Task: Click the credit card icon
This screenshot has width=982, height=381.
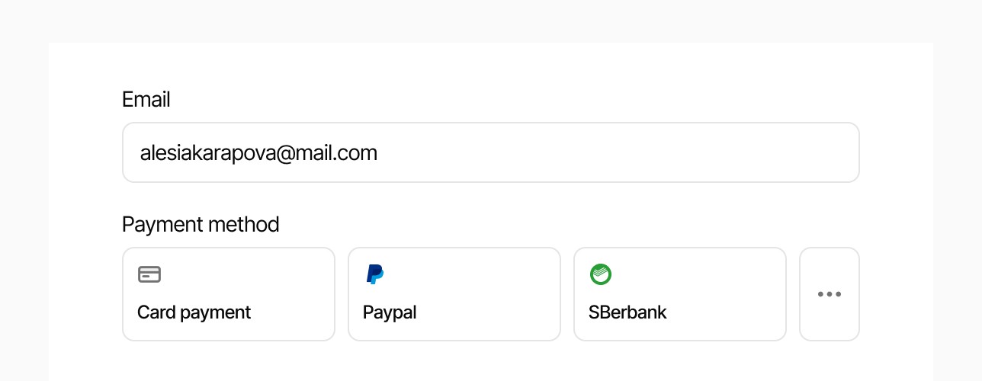Action: (149, 274)
